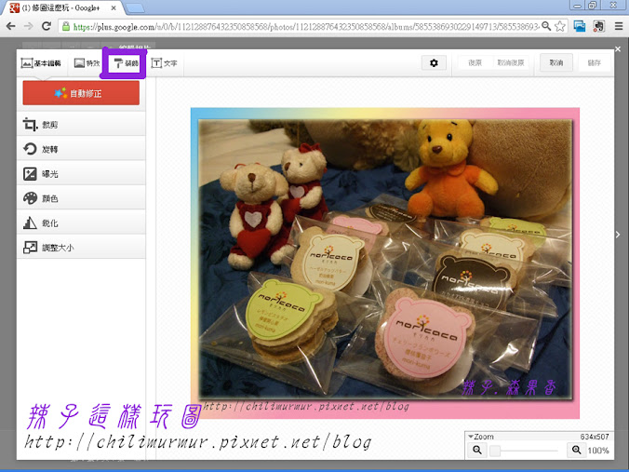Select the 裁剪 crop tool
Screen dimensions: 629x472
pos(81,125)
